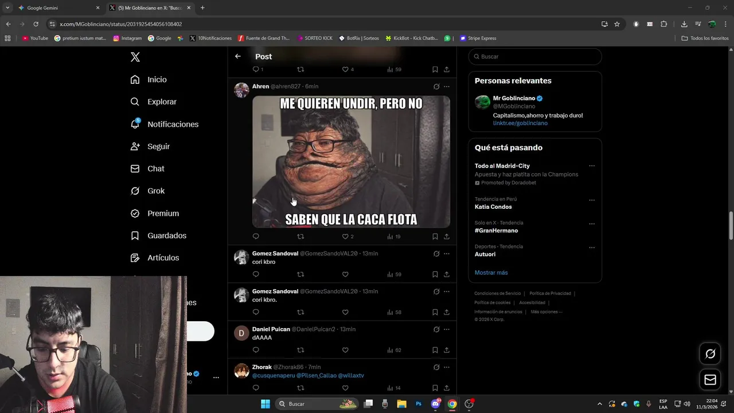Click the page vertical scrollbar thumb
This screenshot has width=734, height=413.
[731, 227]
